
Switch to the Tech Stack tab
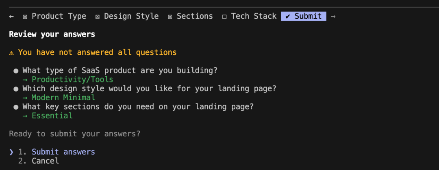254,16
